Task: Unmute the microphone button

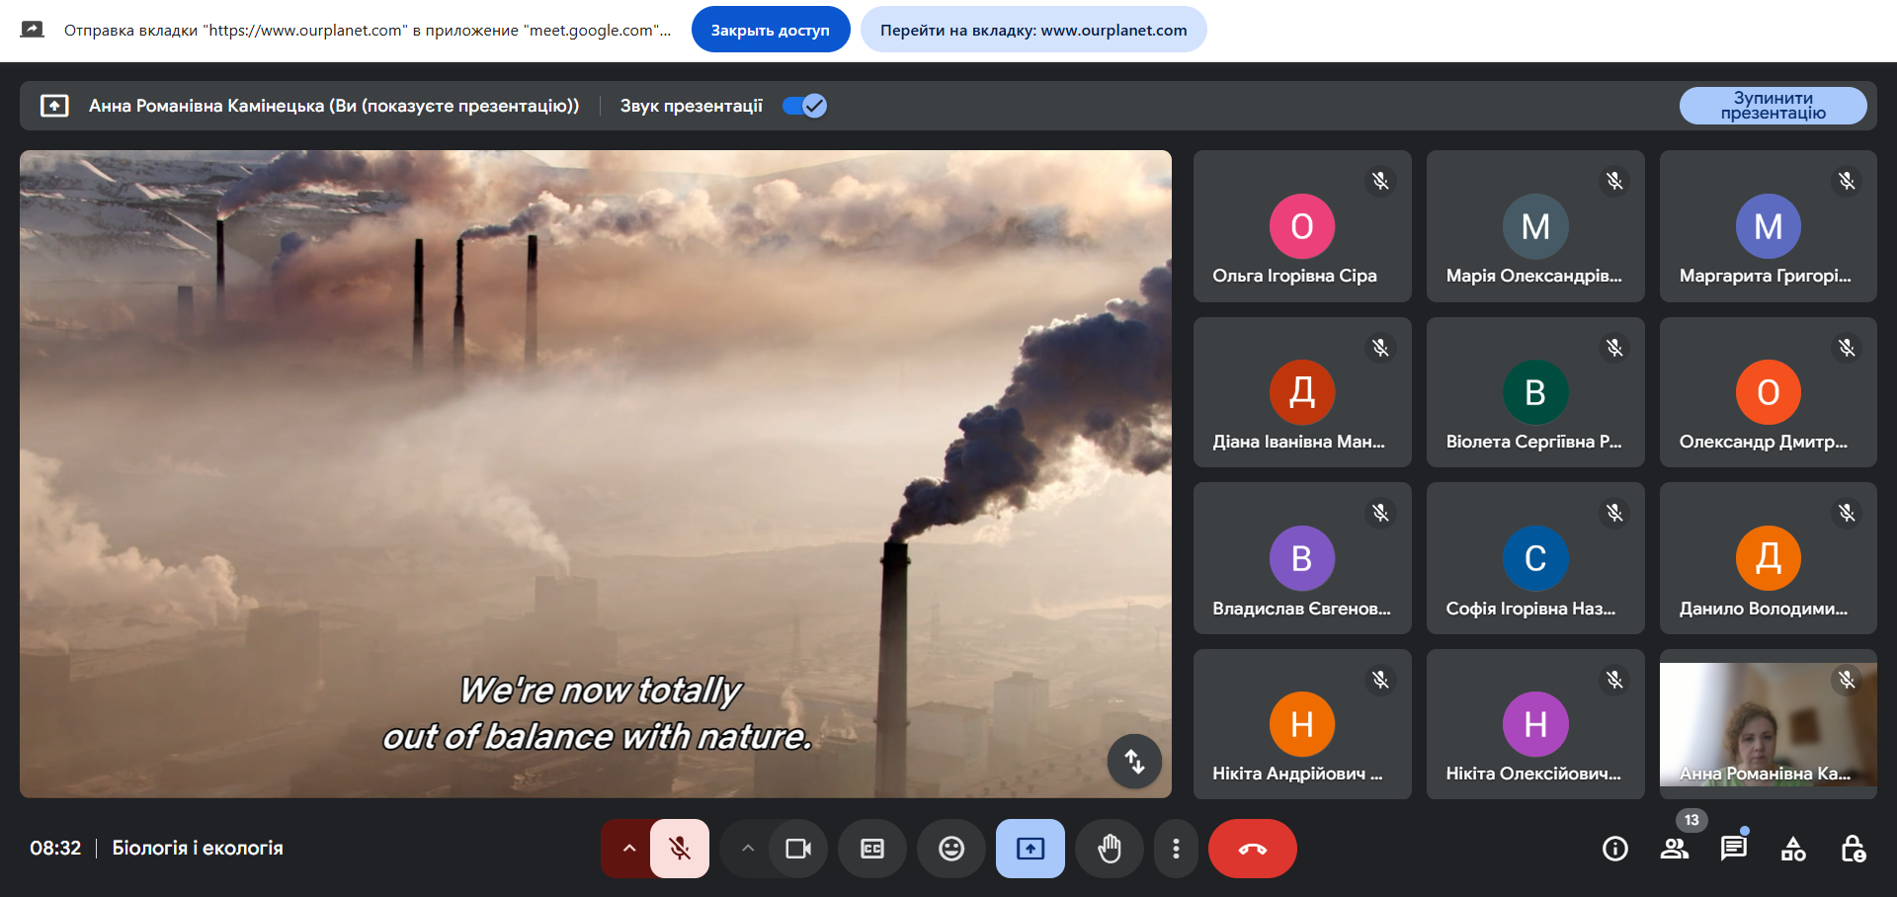Action: click(x=680, y=849)
